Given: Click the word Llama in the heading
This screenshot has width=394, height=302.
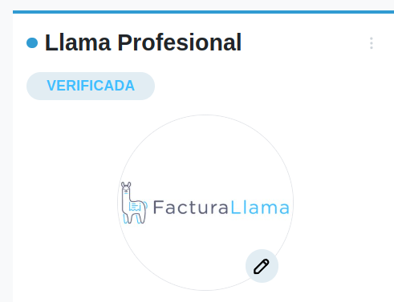Looking at the screenshot, I should [x=78, y=42].
